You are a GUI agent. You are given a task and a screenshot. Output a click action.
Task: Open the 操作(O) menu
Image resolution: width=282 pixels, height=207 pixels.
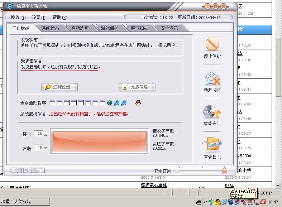point(18,18)
